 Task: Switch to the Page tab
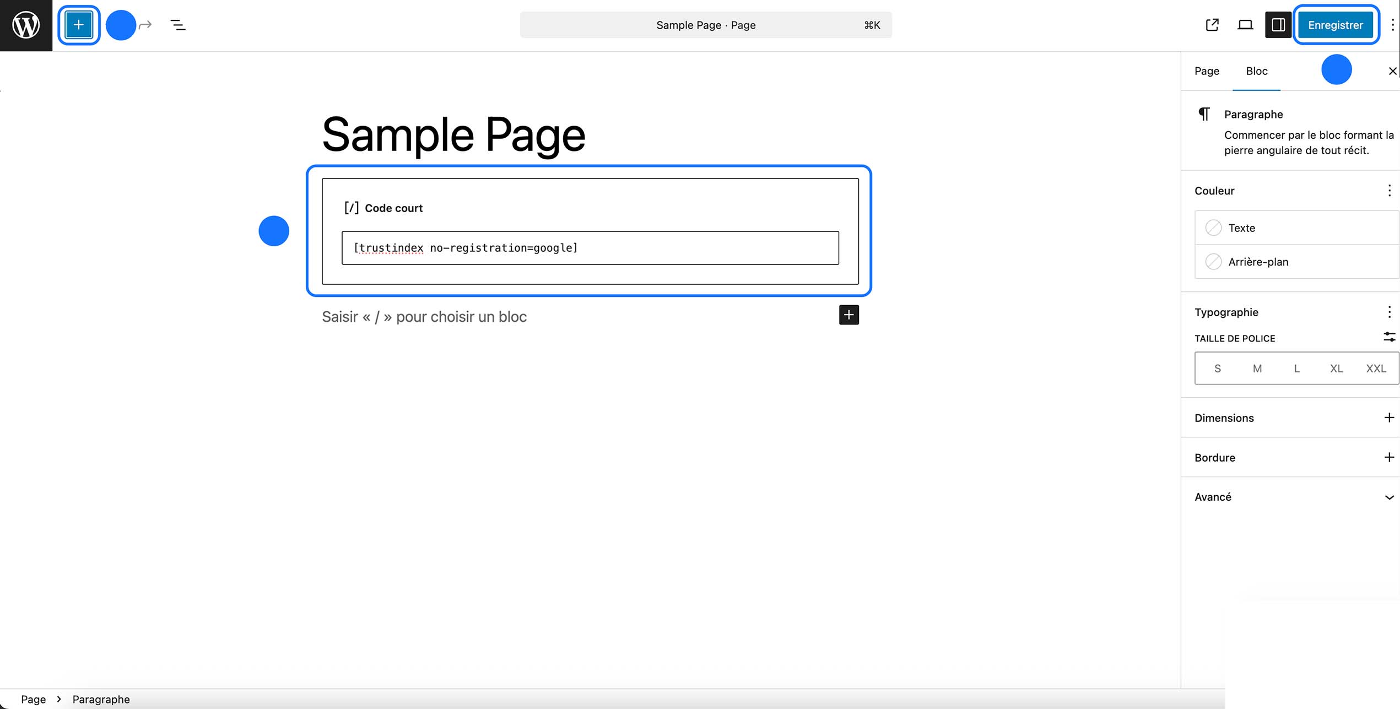(1206, 71)
